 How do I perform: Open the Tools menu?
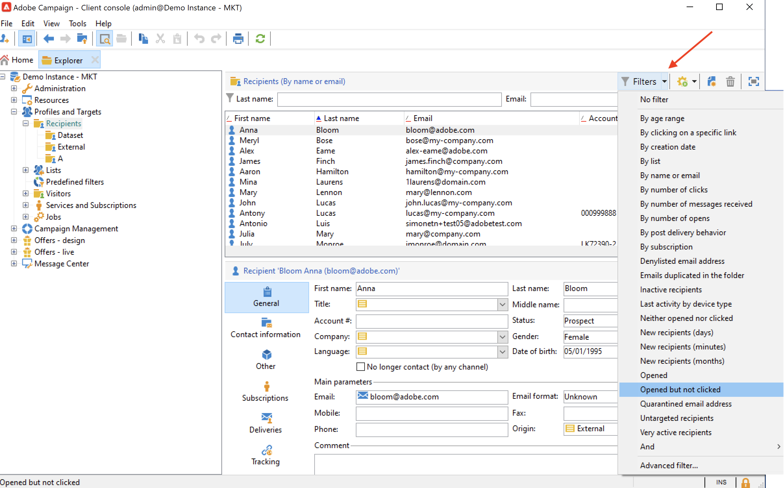[77, 24]
